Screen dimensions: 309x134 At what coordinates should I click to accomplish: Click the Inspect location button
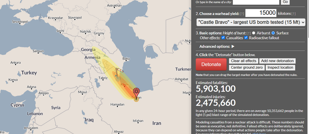coord(280,68)
